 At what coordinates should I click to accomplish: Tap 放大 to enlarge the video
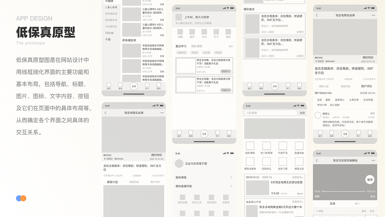coord(373,197)
